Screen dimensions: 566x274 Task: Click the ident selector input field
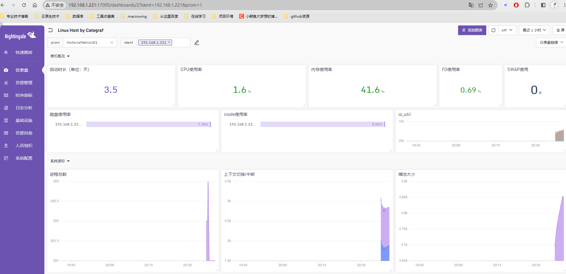click(x=163, y=43)
